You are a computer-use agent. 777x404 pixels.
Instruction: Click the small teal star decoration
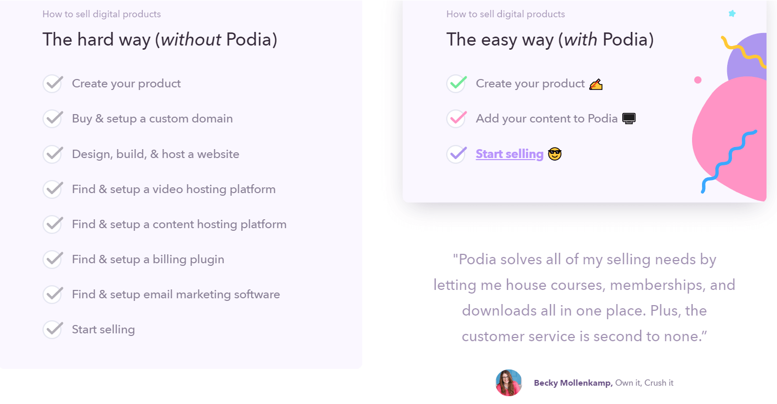[732, 14]
